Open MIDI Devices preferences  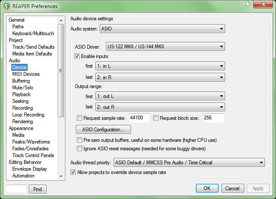[26, 74]
